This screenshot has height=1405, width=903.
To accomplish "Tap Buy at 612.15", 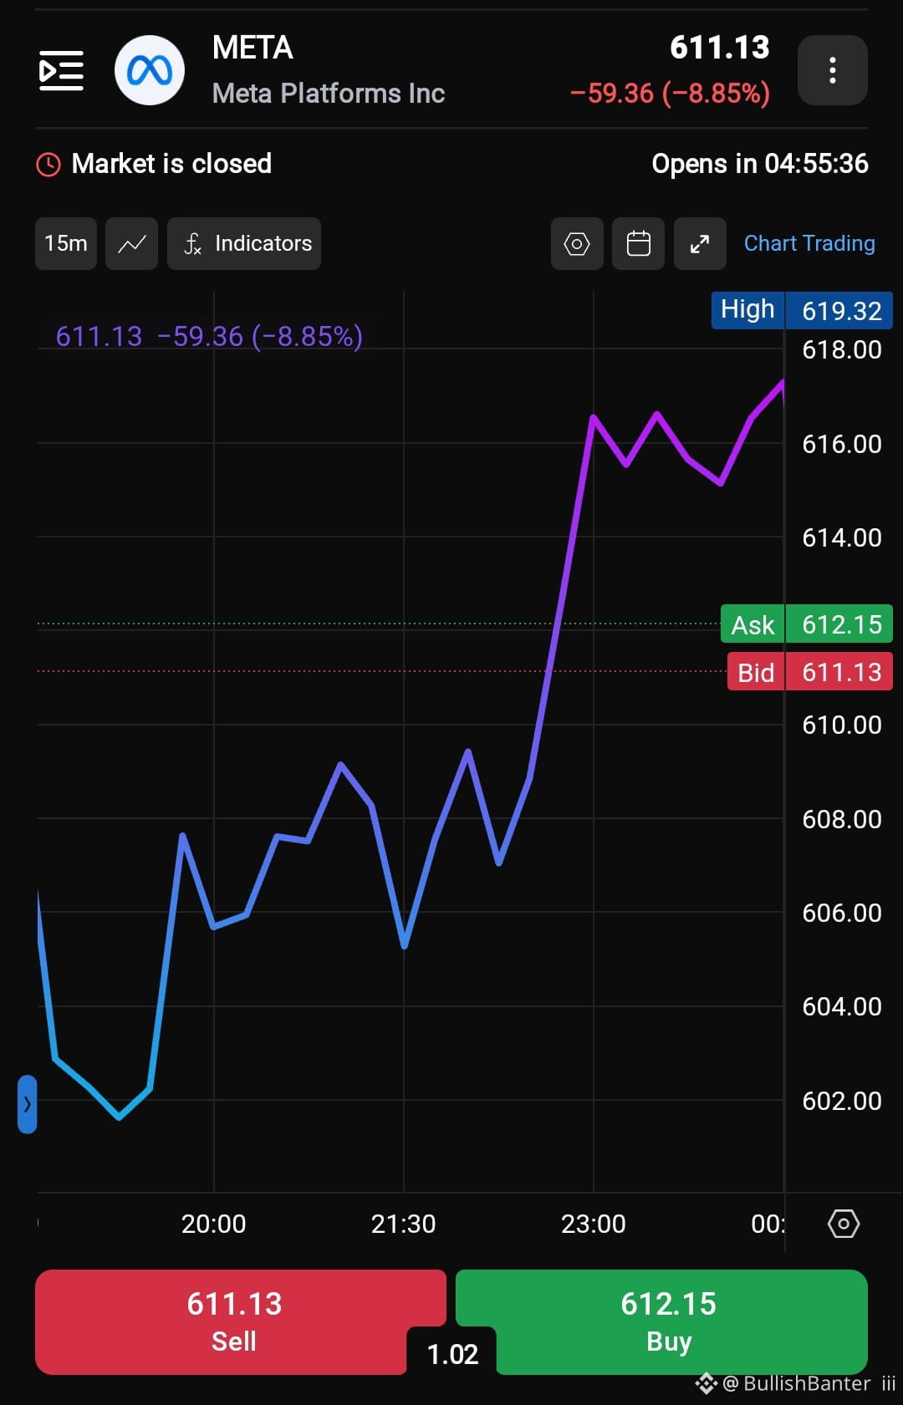I will (669, 1321).
